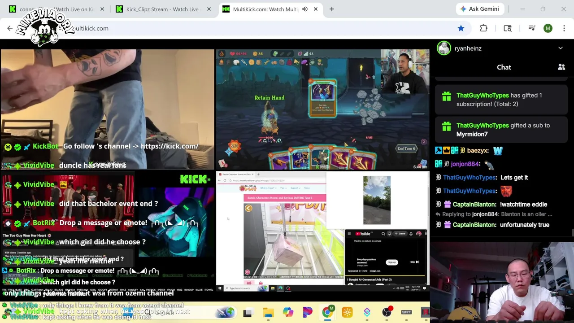Open the media controls toolbar icon
Image resolution: width=574 pixels, height=323 pixels.
point(532,28)
